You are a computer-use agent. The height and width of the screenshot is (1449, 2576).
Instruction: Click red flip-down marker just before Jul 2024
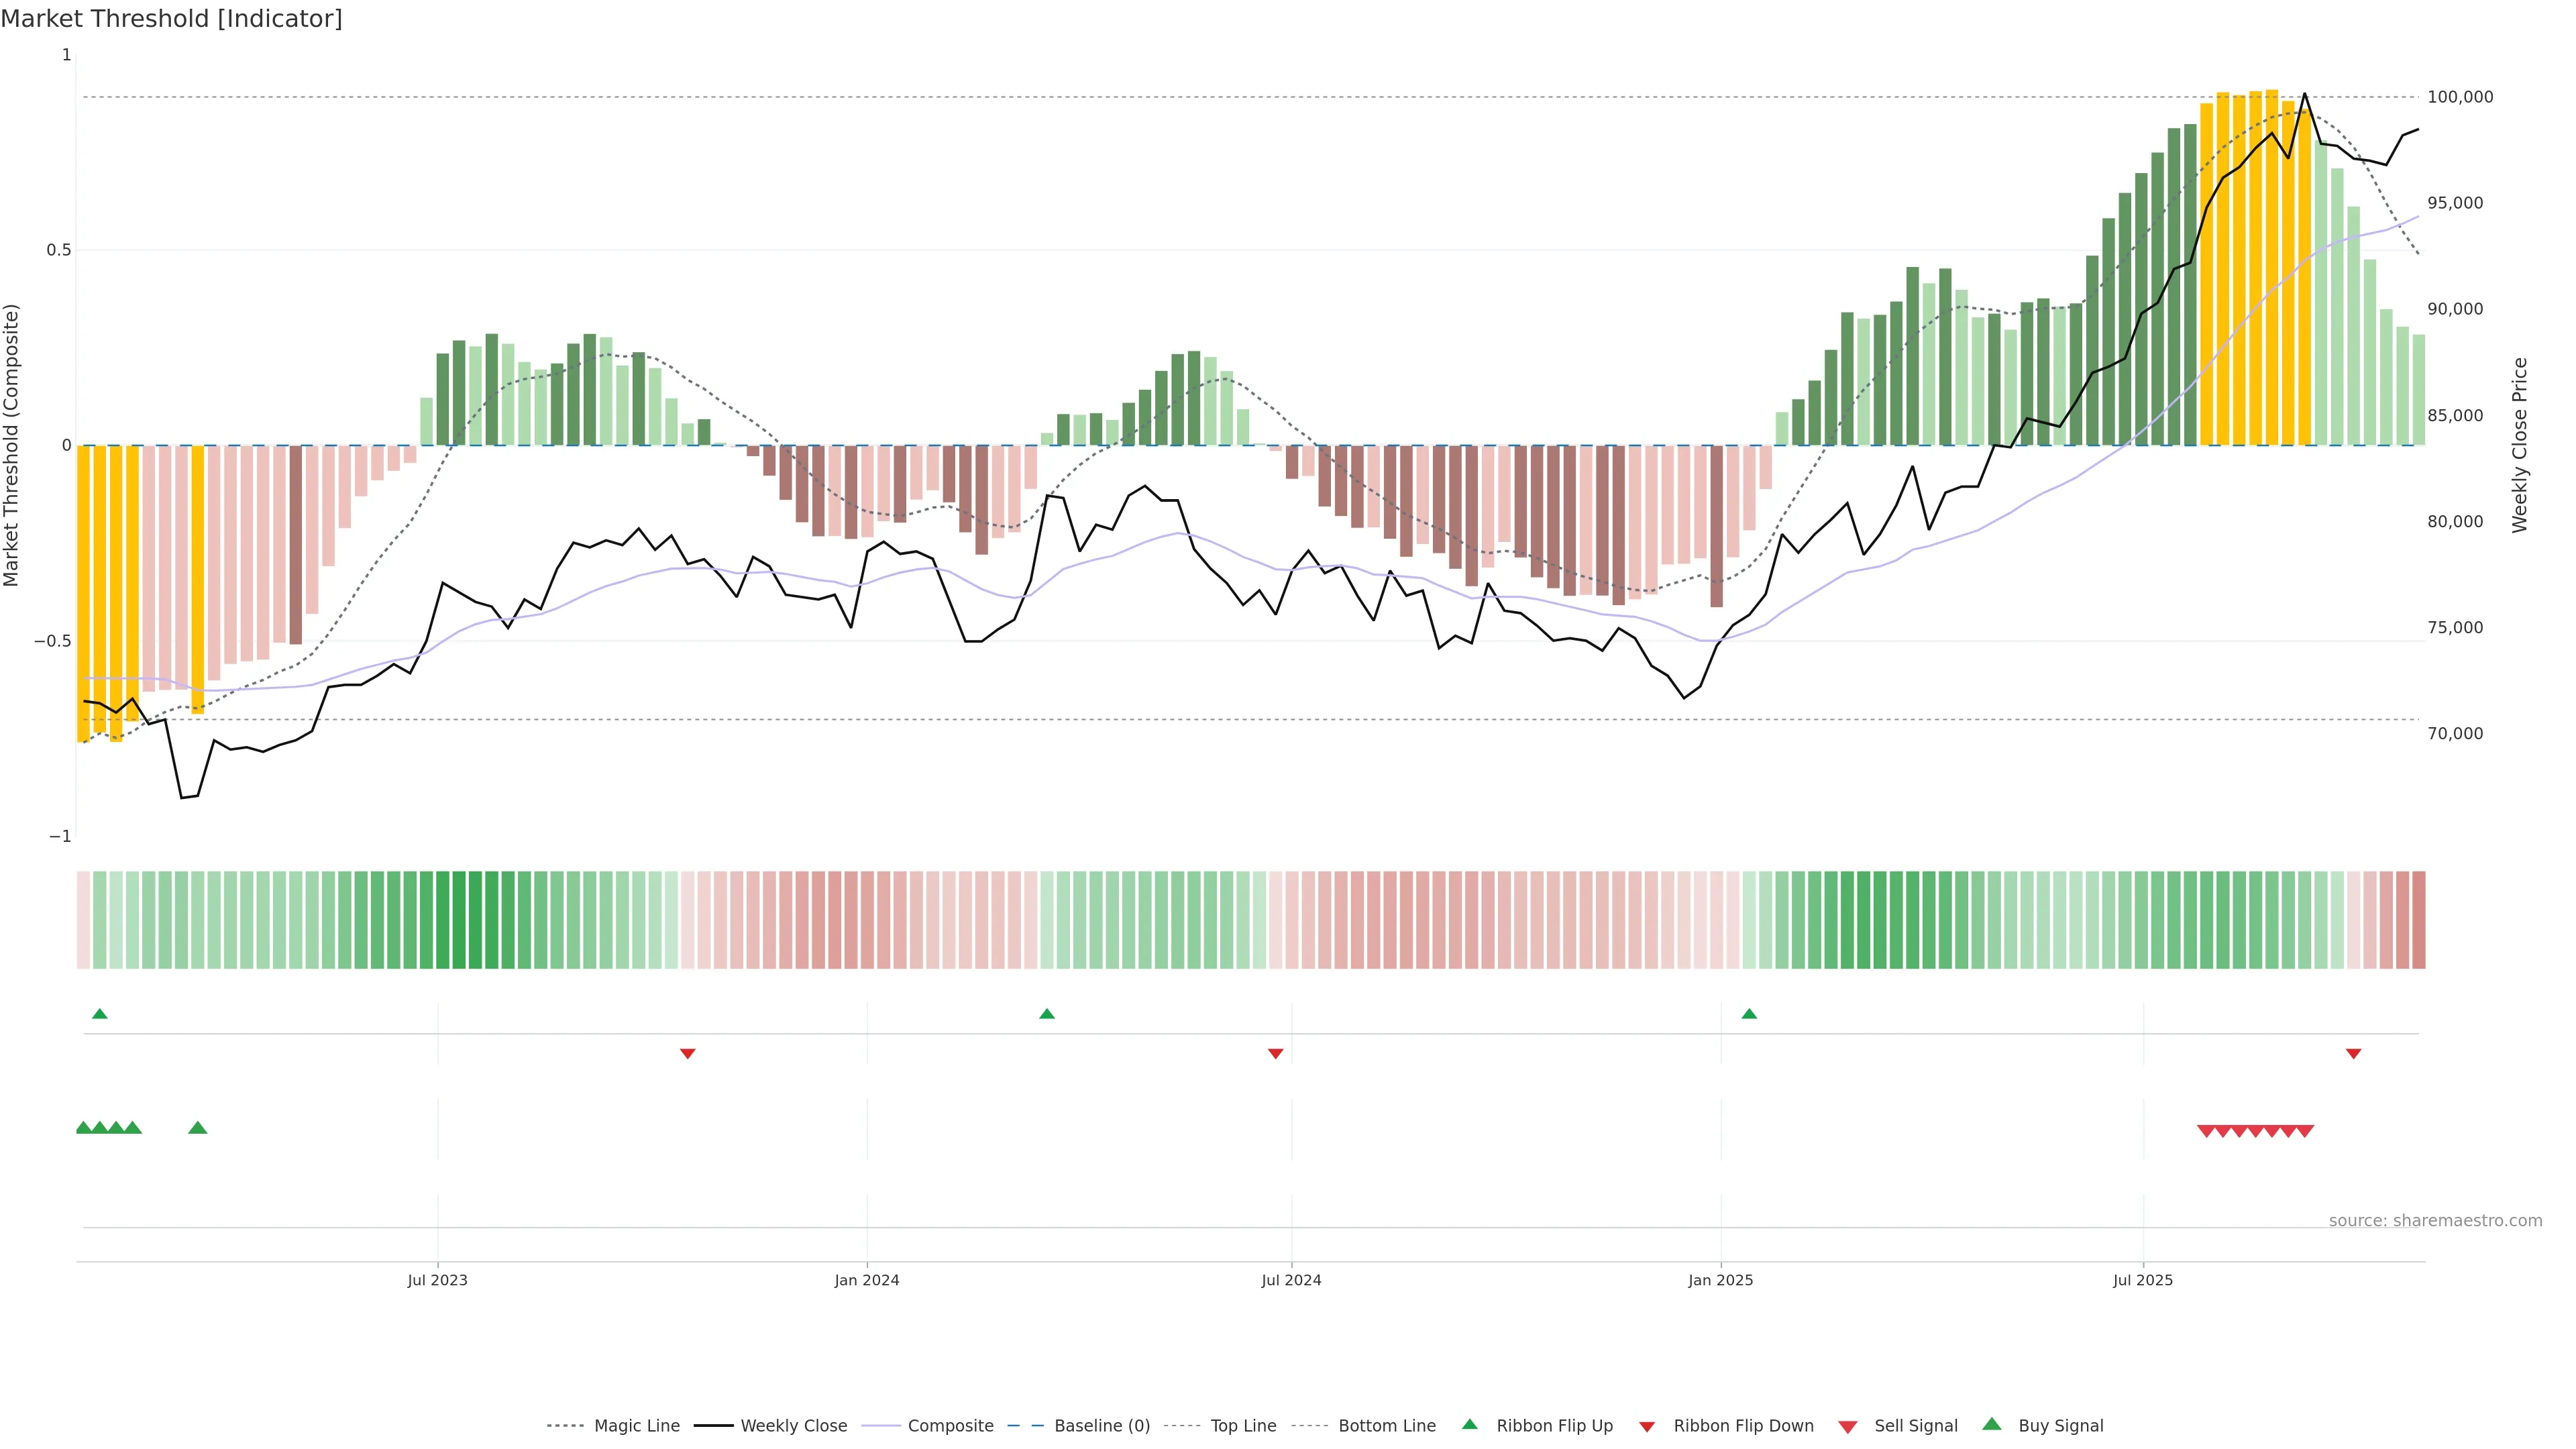click(x=1276, y=1053)
